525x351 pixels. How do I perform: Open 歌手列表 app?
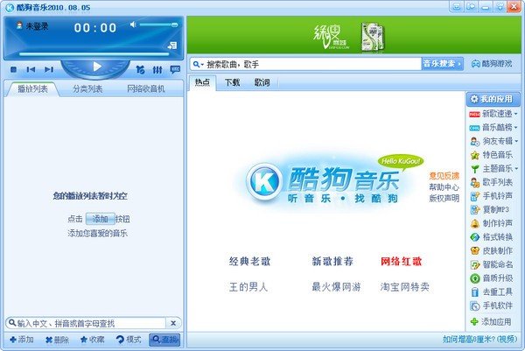(492, 182)
